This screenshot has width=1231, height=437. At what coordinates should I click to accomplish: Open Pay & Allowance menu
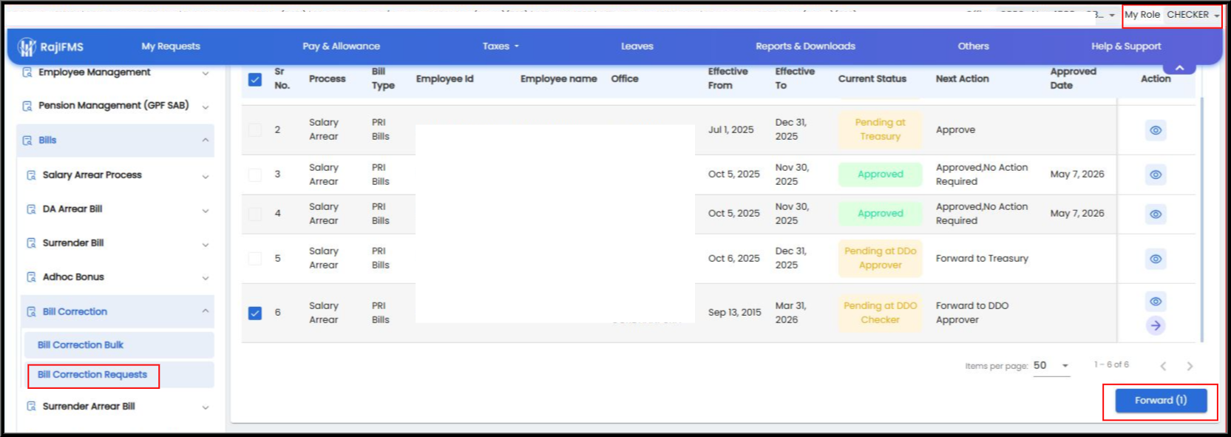[x=341, y=46]
